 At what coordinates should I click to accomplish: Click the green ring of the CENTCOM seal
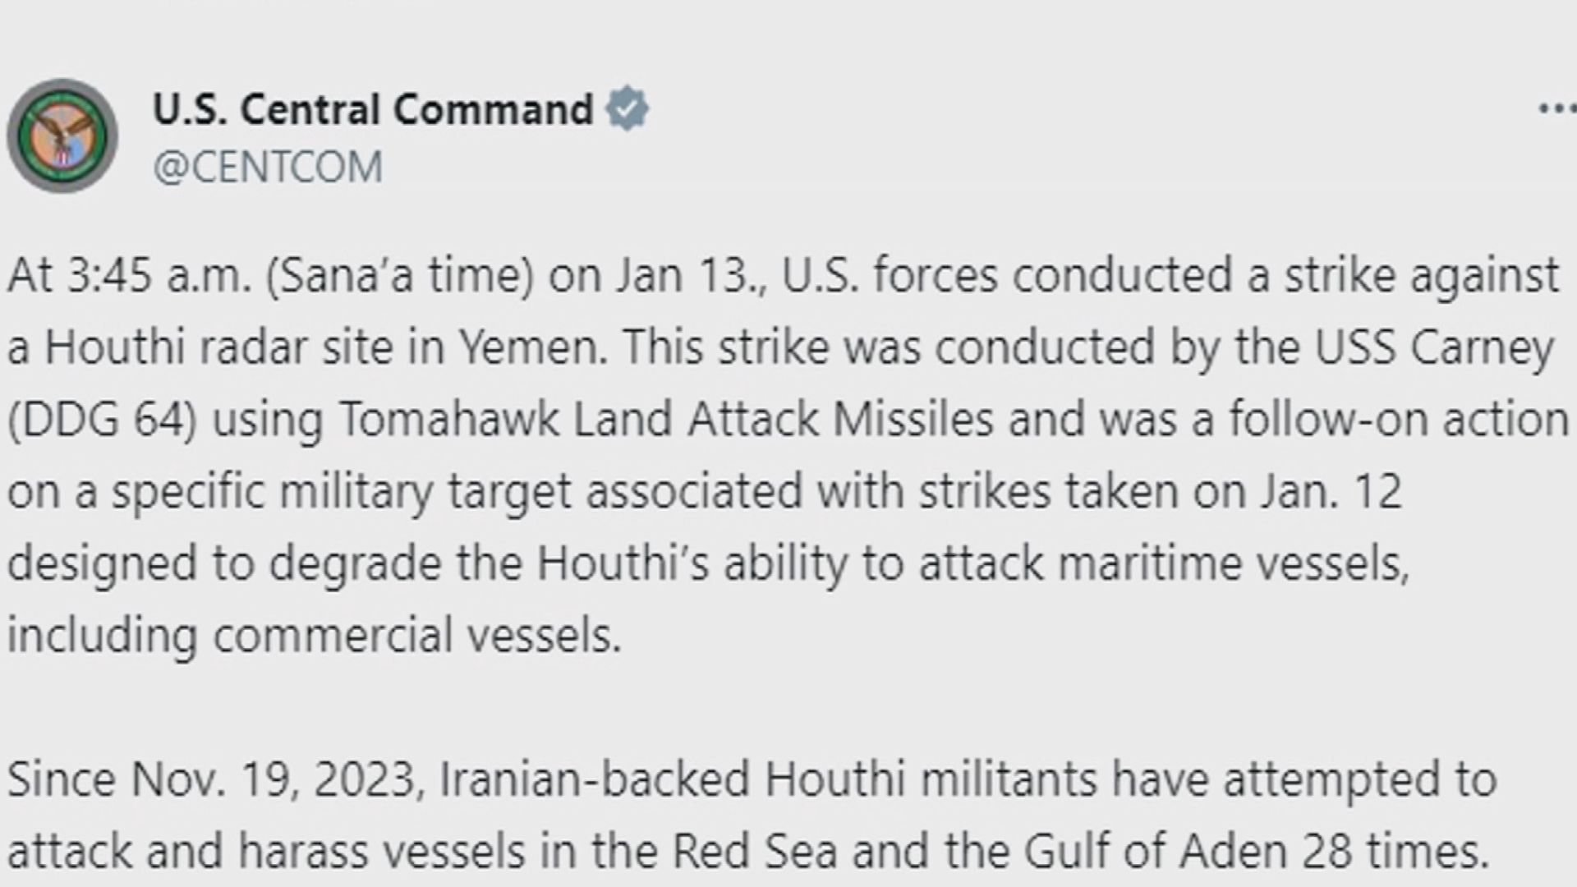pyautogui.click(x=62, y=93)
